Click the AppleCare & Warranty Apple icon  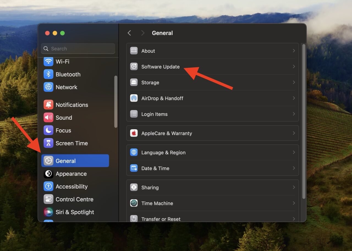134,133
